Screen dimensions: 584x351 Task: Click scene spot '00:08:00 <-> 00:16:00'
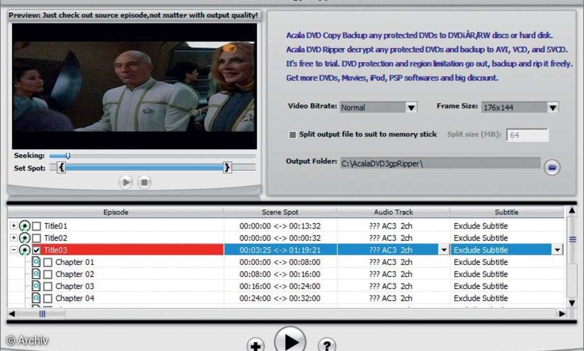point(280,274)
